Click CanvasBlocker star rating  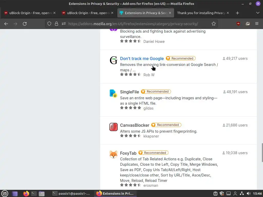(x=131, y=136)
